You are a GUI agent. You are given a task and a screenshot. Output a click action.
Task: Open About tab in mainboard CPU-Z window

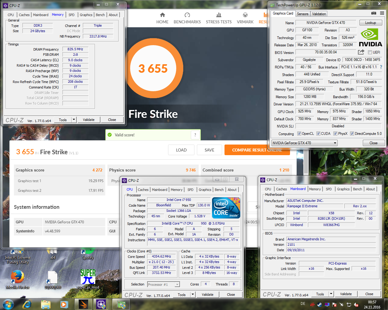point(370,189)
